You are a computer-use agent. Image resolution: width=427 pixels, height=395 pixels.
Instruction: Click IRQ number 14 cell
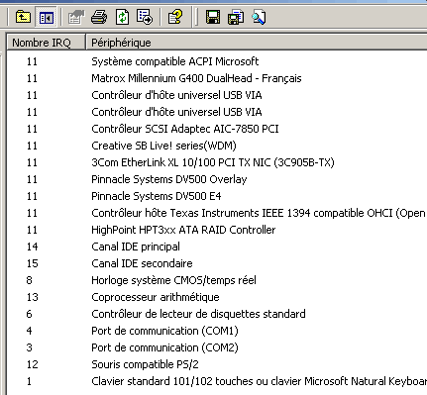tap(33, 247)
